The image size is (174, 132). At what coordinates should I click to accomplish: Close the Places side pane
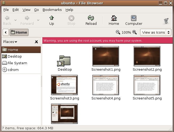(x=36, y=42)
